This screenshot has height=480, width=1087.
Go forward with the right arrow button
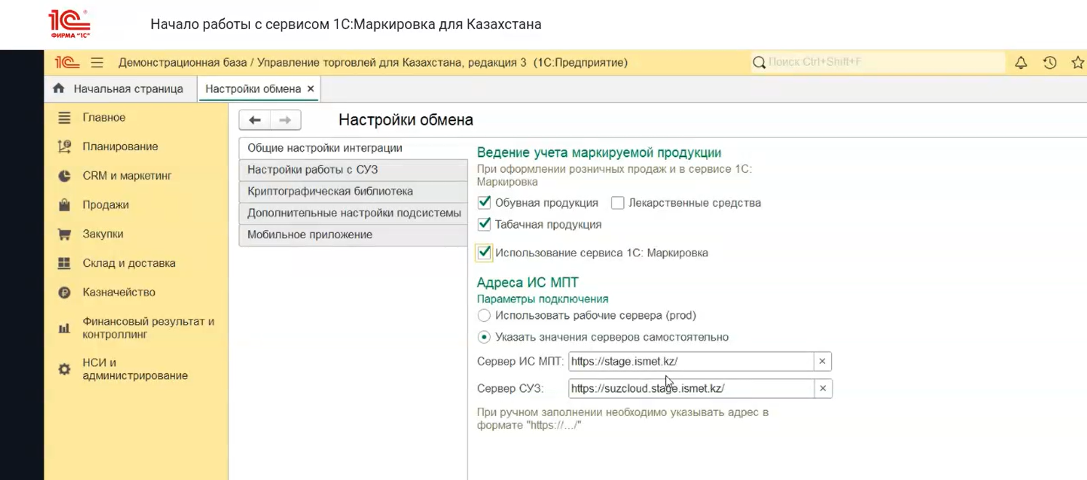pos(286,120)
